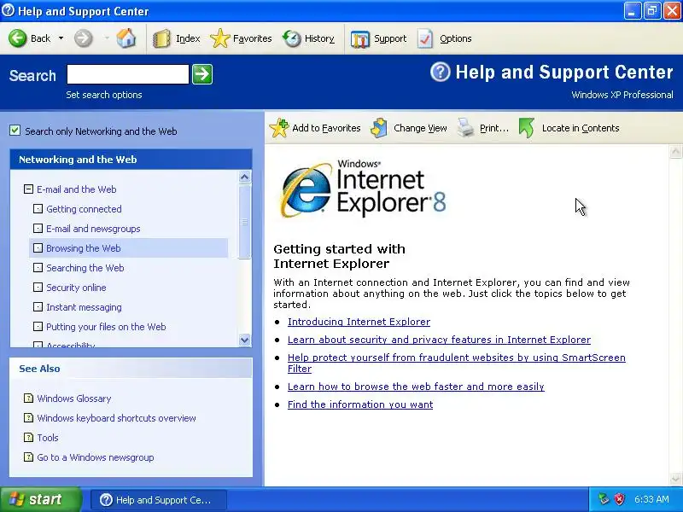Click inside the Search text box
683x512 pixels.
tap(127, 74)
